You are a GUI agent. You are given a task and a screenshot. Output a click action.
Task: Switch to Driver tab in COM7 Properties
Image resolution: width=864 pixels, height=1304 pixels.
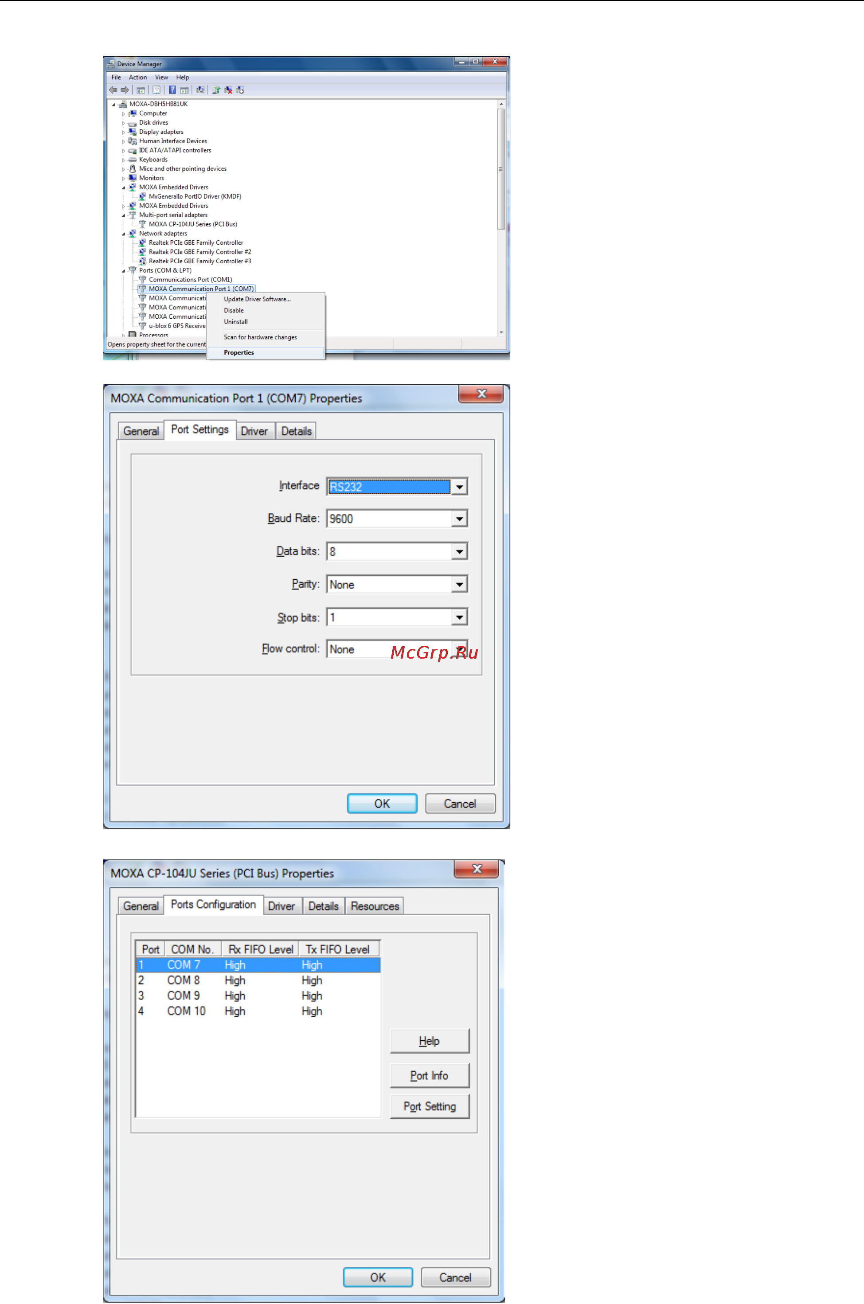tap(254, 431)
